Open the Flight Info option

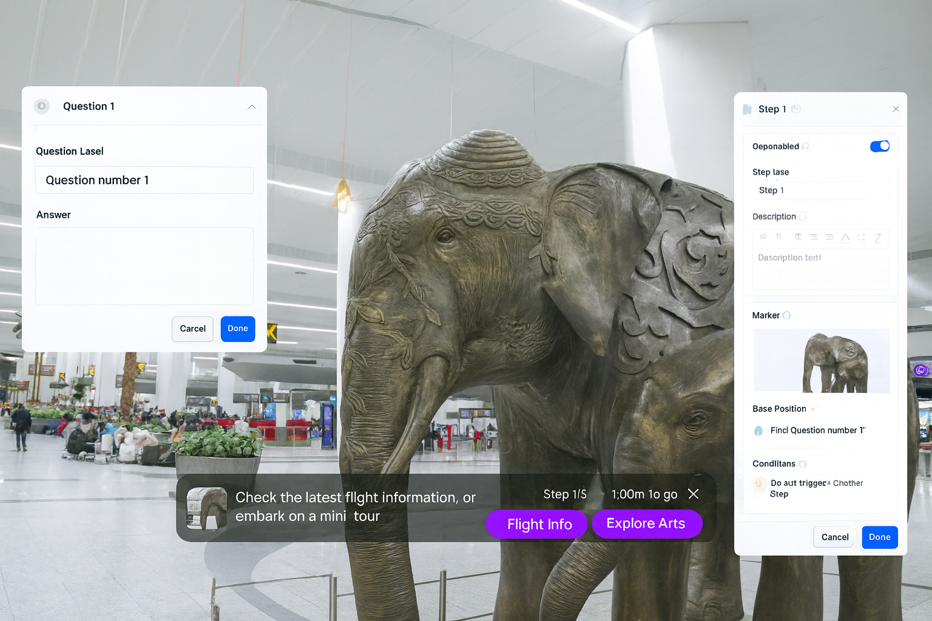click(539, 524)
